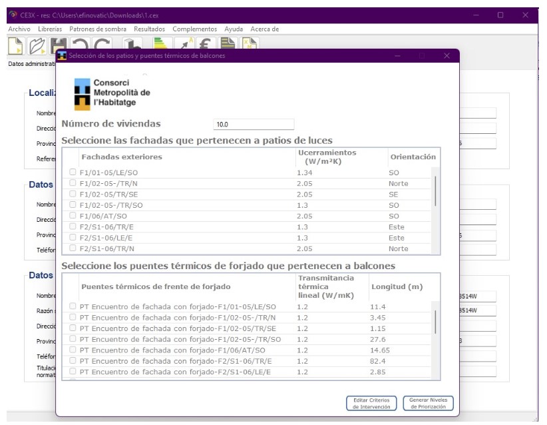Close the patios selection dialog

[x=447, y=55]
